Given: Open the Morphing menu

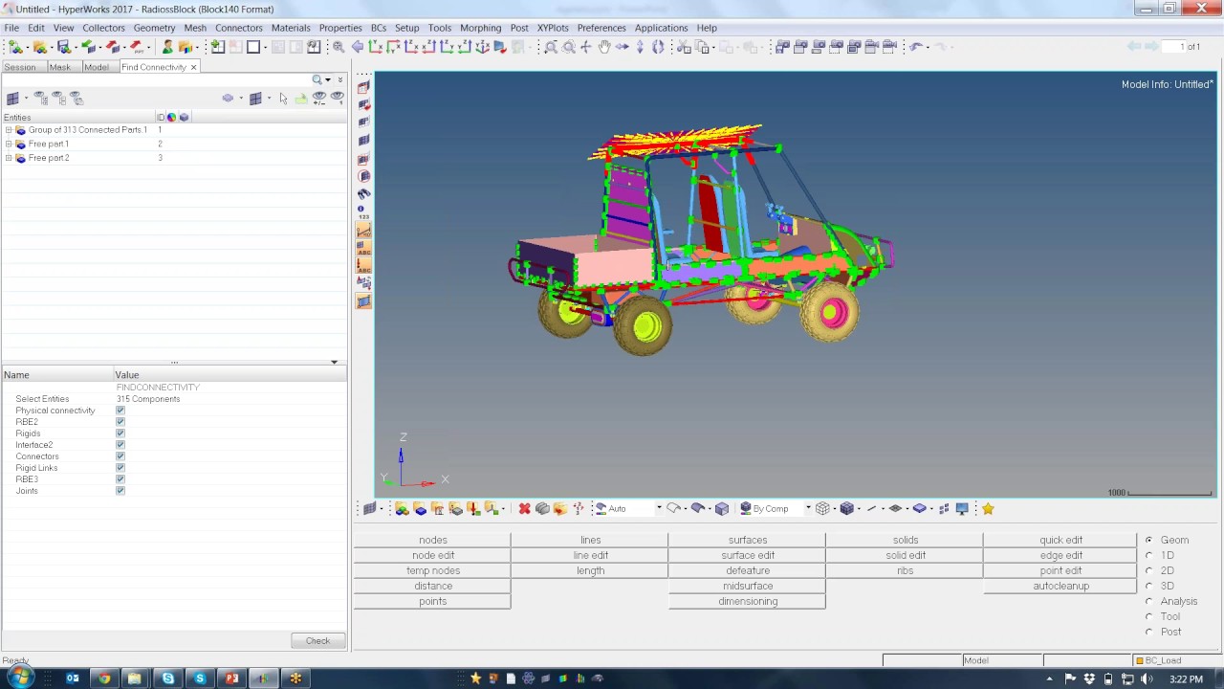Looking at the screenshot, I should click(x=480, y=28).
